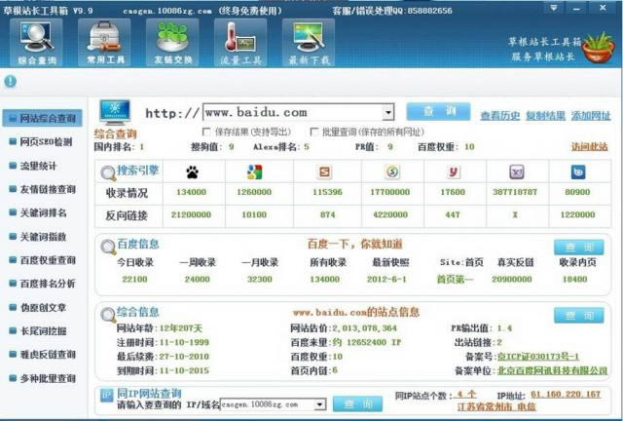Open the 最新下载 monitor icon
The width and height of the screenshot is (623, 421).
[309, 43]
